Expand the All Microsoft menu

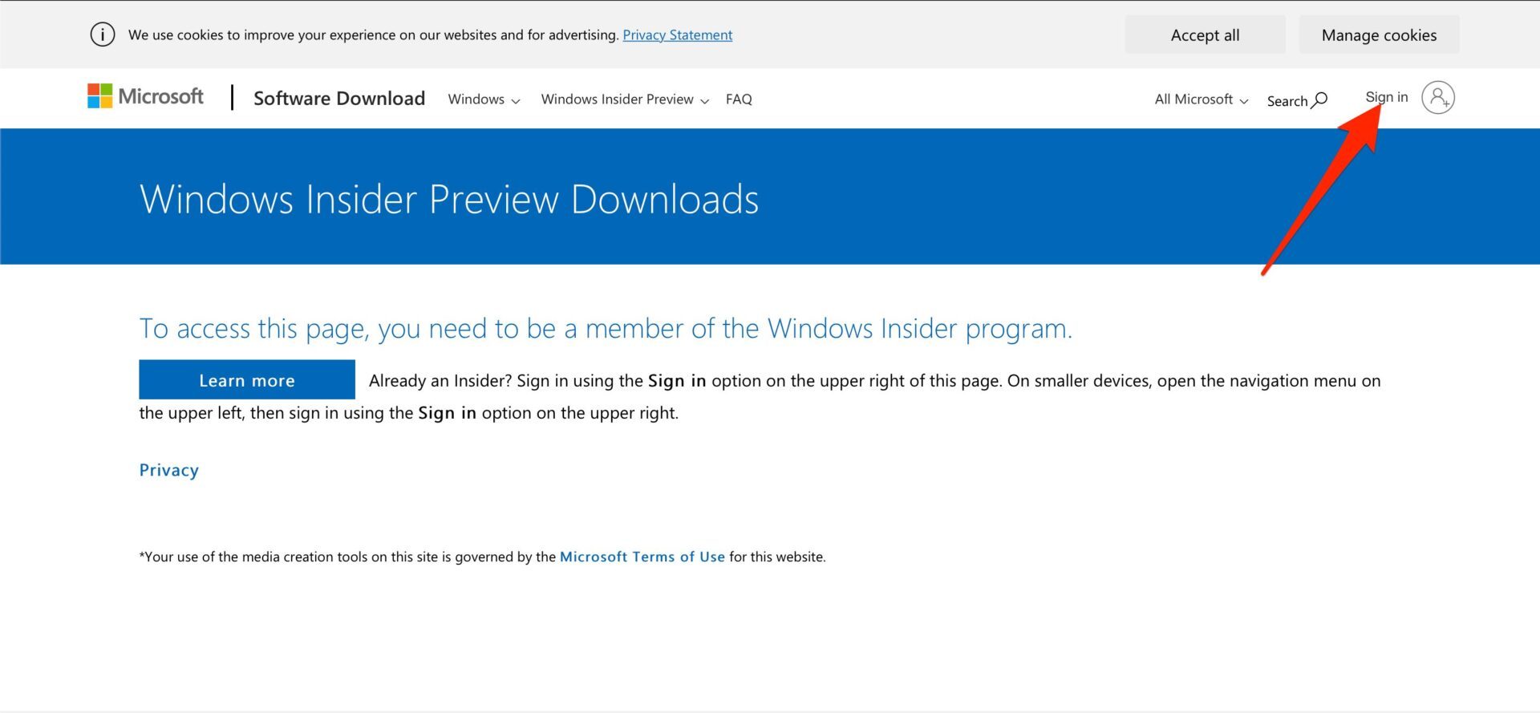coord(1201,99)
